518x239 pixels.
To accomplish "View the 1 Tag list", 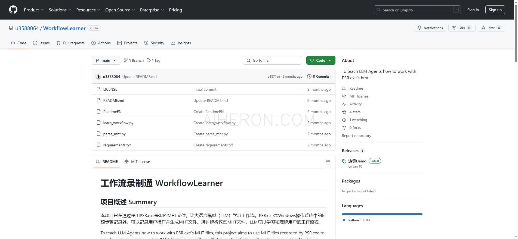I will pyautogui.click(x=153, y=60).
